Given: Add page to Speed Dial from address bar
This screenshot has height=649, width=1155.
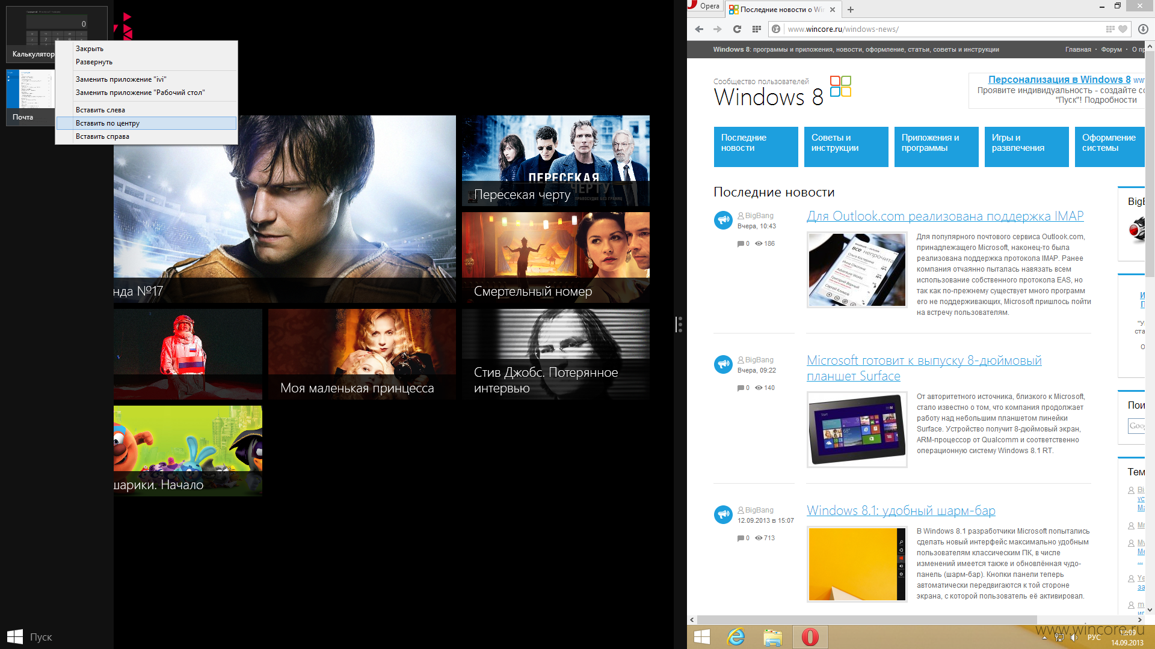Looking at the screenshot, I should click(1110, 29).
